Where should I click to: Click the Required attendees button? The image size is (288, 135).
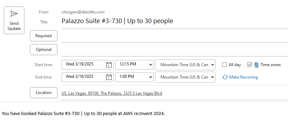click(x=44, y=36)
